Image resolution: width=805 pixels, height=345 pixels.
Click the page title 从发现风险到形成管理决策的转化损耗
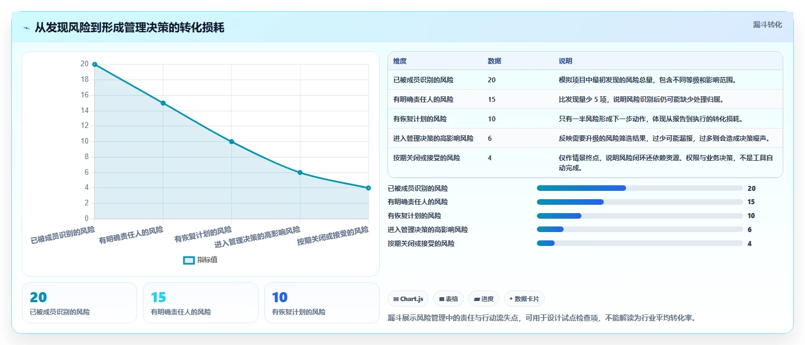pyautogui.click(x=129, y=28)
